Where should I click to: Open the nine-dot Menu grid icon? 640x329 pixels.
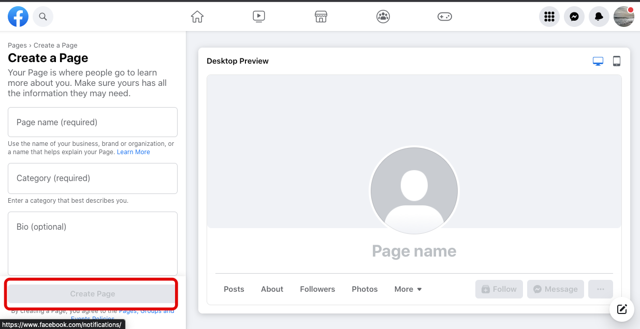click(x=549, y=17)
